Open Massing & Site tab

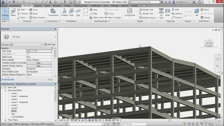pyautogui.click(x=81, y=6)
